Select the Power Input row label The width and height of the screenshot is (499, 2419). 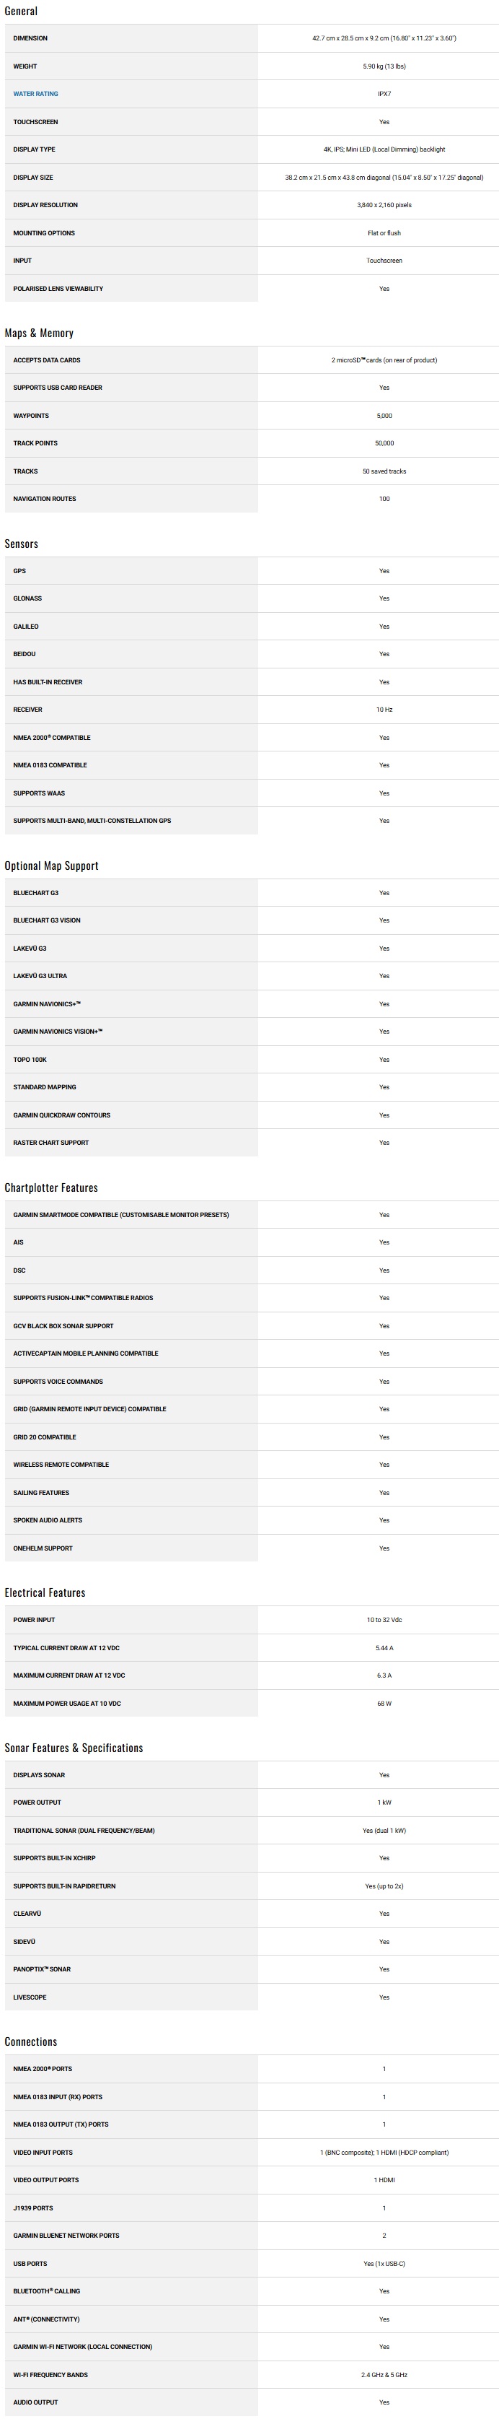34,1620
